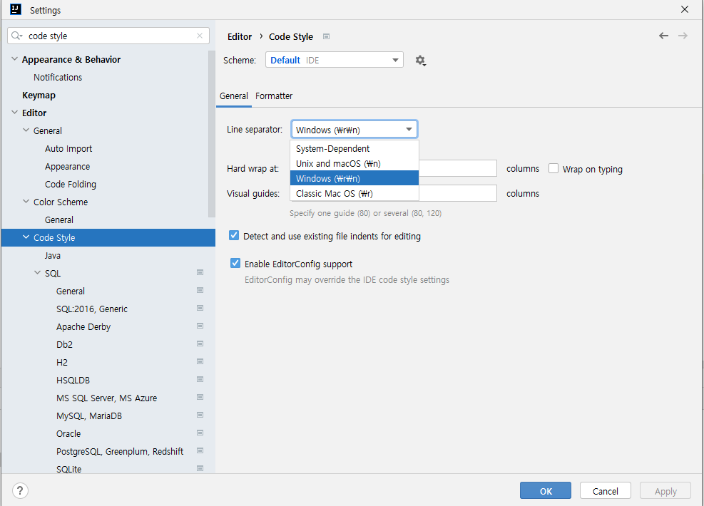Image resolution: width=704 pixels, height=506 pixels.
Task: Uncheck Detect and use existing file indents
Action: tap(234, 235)
